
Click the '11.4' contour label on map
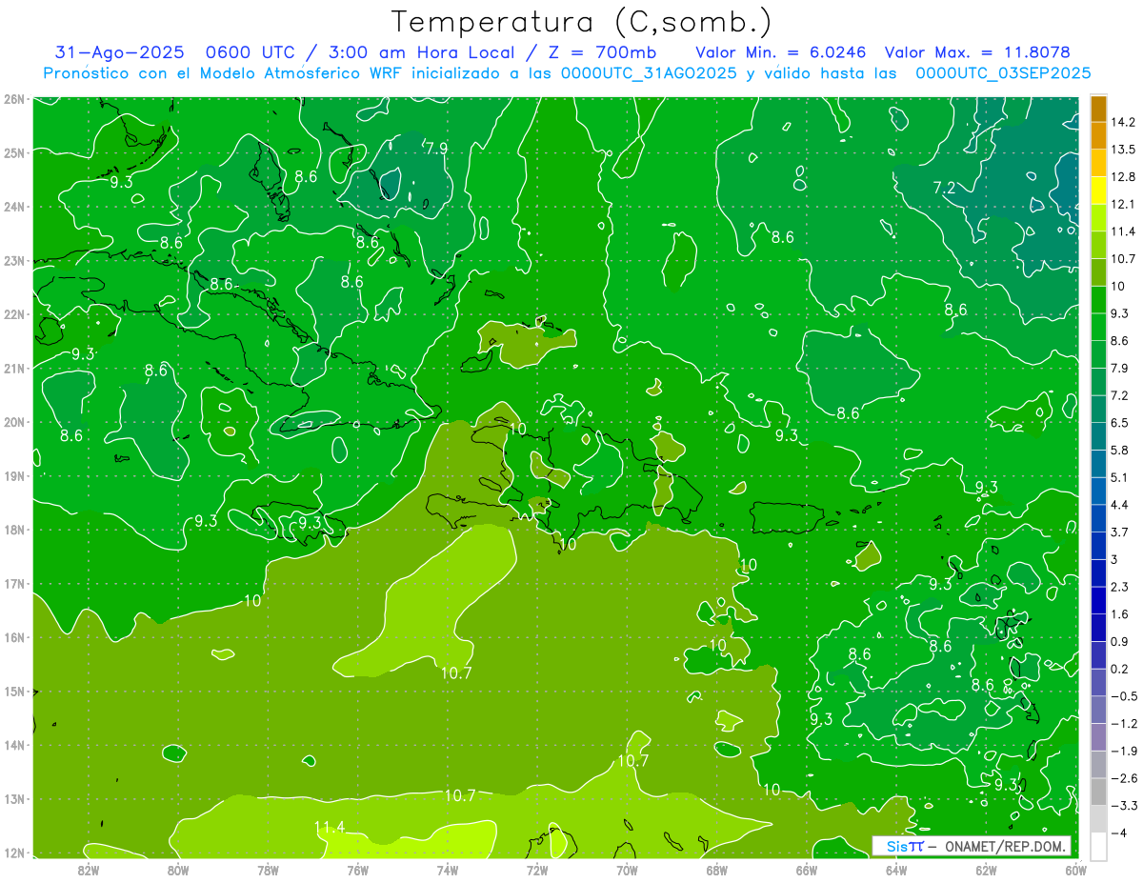click(330, 827)
